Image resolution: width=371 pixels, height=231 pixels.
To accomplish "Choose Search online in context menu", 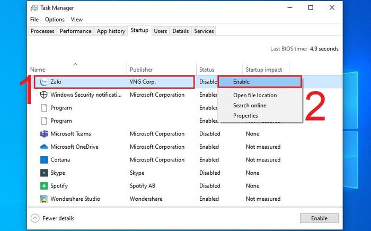I will 250,105.
